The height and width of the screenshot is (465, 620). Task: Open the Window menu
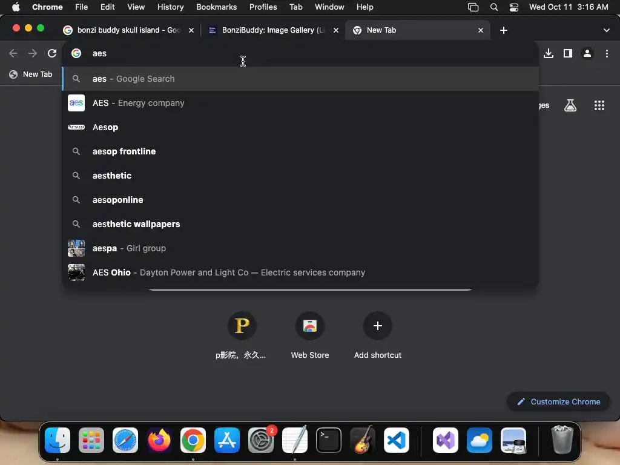click(x=329, y=7)
